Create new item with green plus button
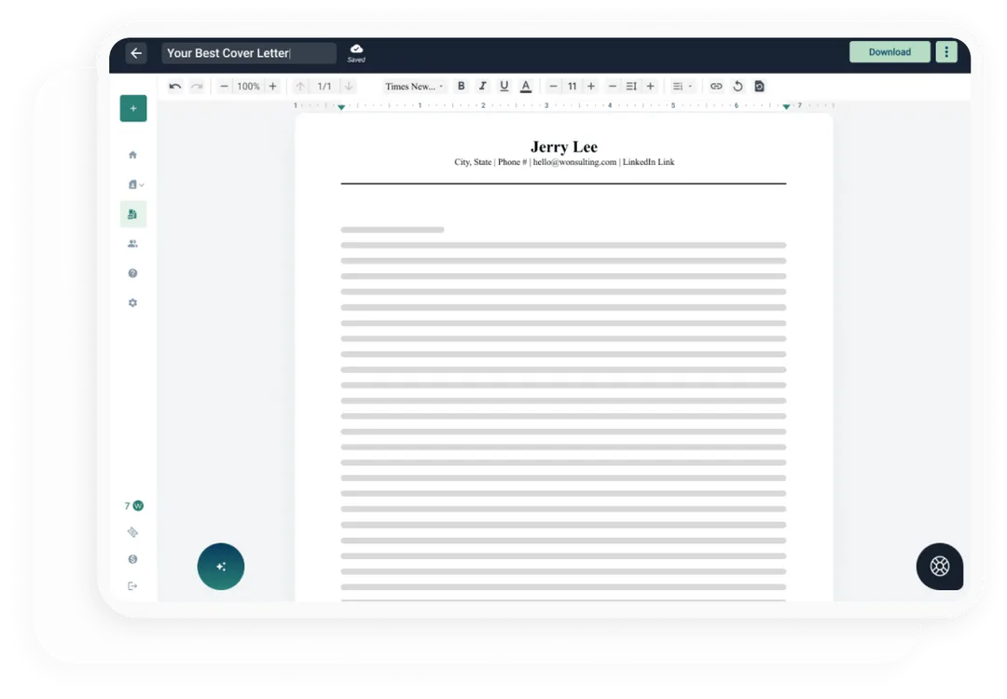This screenshot has height=699, width=1007. point(133,108)
